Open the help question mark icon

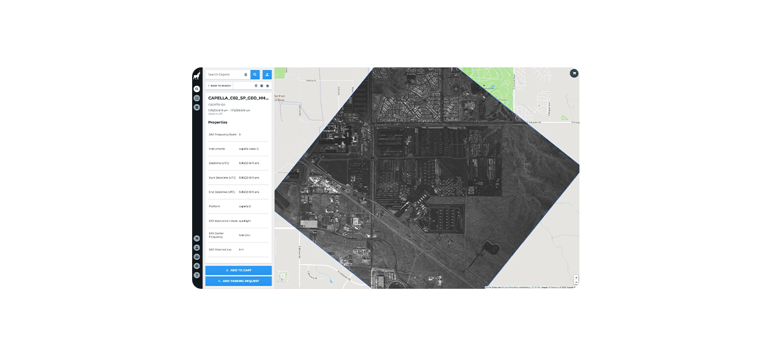click(196, 275)
